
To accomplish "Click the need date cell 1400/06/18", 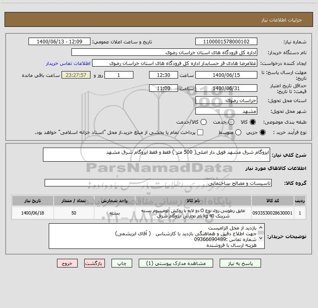I will [33, 213].
